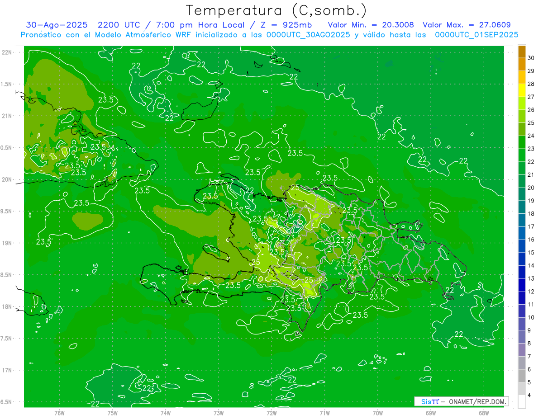This screenshot has width=543, height=419.
Task: Click the 'Valor Min. = 20.3008' readout
Action: [371, 25]
